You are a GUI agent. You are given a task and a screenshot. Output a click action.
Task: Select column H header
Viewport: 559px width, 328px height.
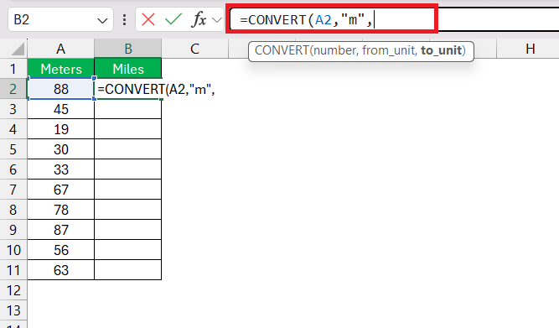(531, 49)
